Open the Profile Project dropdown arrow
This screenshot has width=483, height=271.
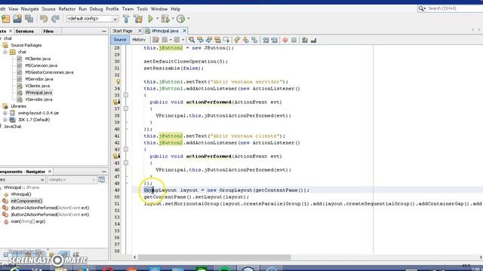click(x=188, y=19)
